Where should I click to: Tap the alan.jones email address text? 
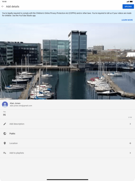[21, 106]
